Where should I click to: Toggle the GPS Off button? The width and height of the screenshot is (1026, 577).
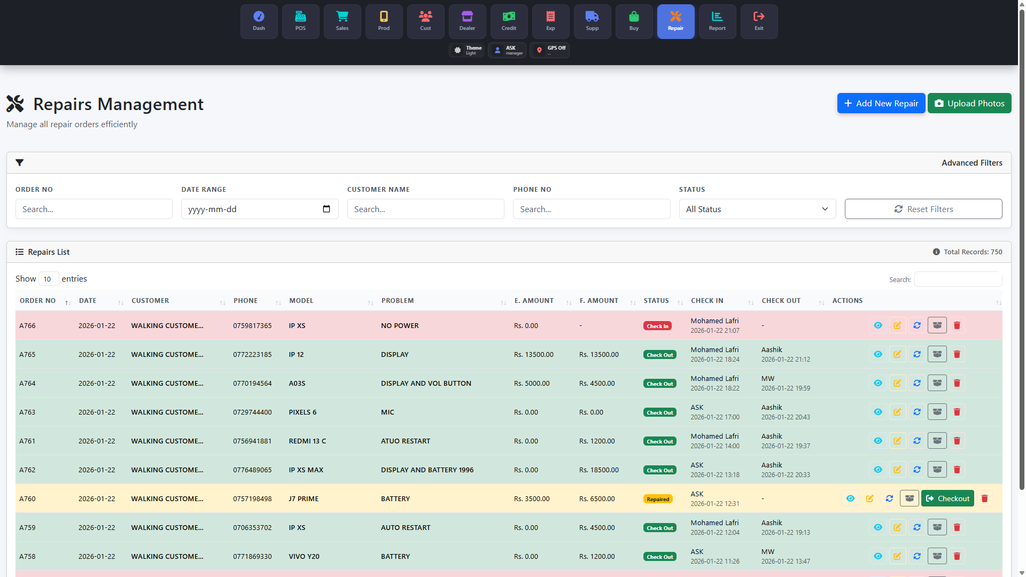click(550, 50)
